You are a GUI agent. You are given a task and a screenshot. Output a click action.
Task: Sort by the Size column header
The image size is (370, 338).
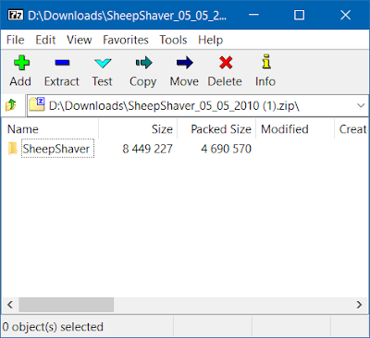138,129
